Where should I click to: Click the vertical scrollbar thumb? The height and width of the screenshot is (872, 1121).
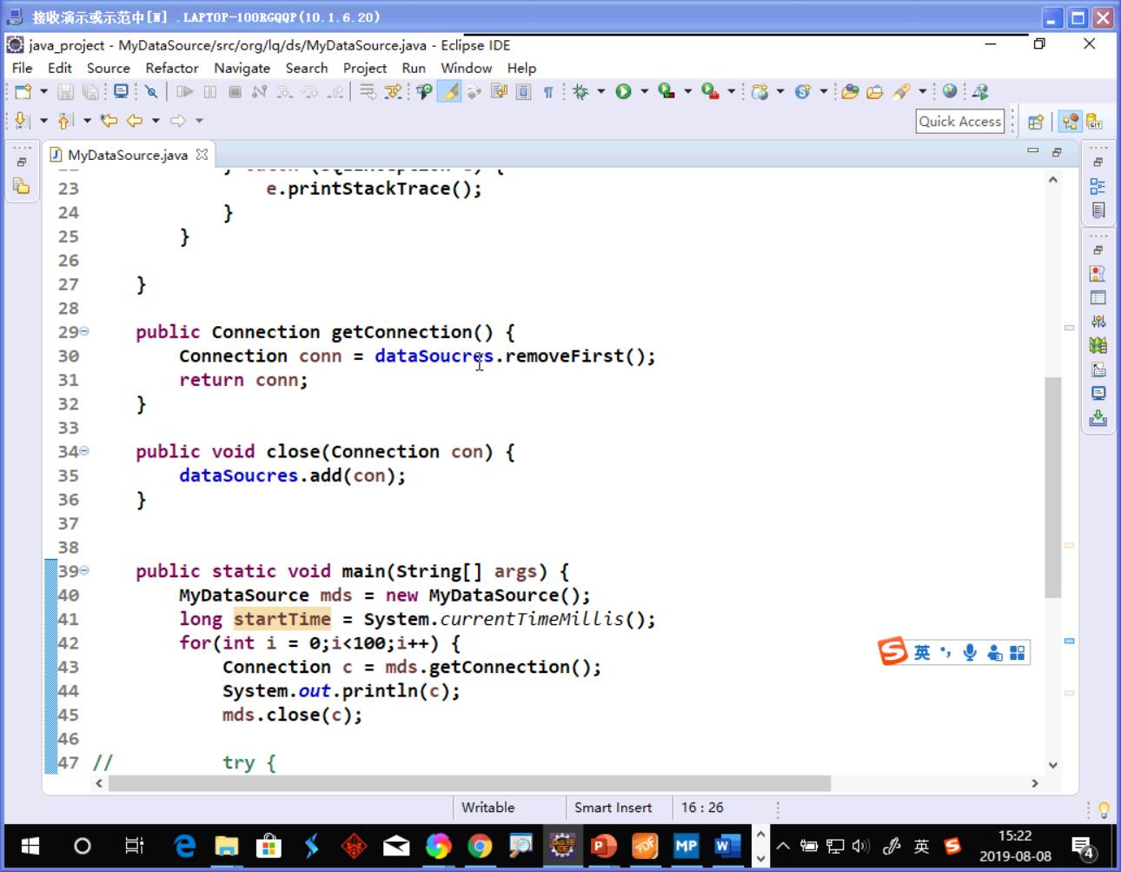(x=1052, y=487)
